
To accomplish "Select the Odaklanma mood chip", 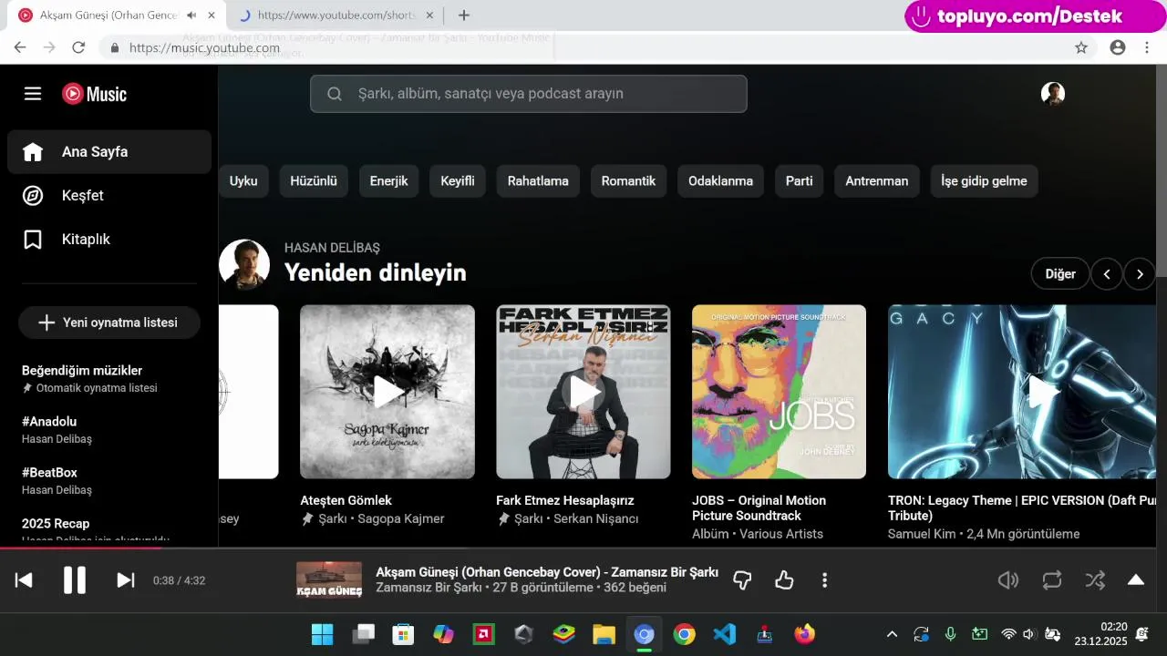I will pos(720,181).
